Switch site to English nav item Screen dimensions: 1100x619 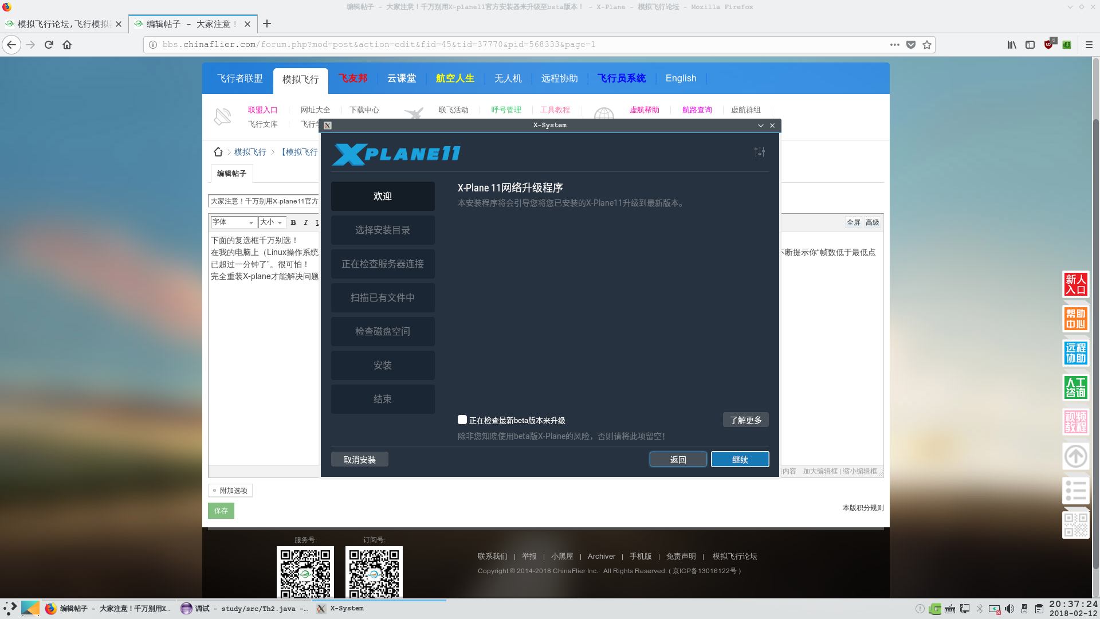681,79
